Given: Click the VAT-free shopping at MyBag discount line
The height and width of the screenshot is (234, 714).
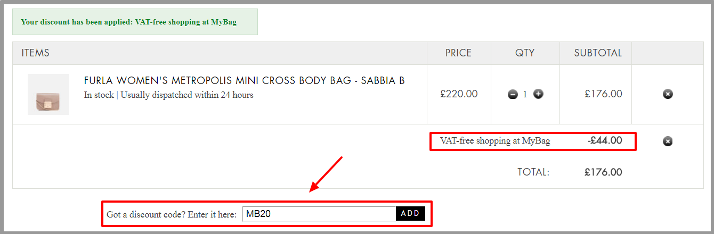Looking at the screenshot, I should [495, 141].
